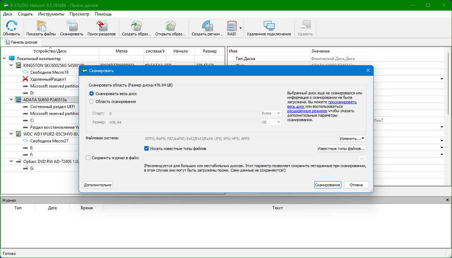Open the Изменить file system dropdown
This screenshot has width=452, height=258.
[x=352, y=139]
